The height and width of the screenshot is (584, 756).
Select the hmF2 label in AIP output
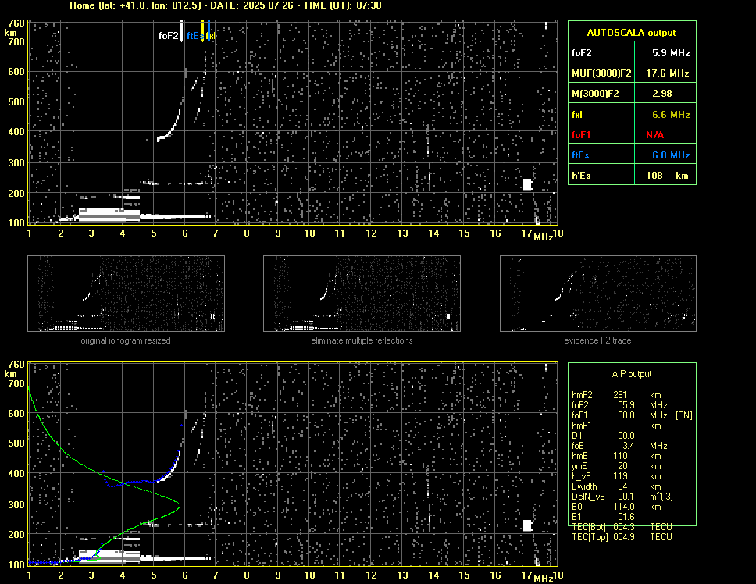point(582,395)
